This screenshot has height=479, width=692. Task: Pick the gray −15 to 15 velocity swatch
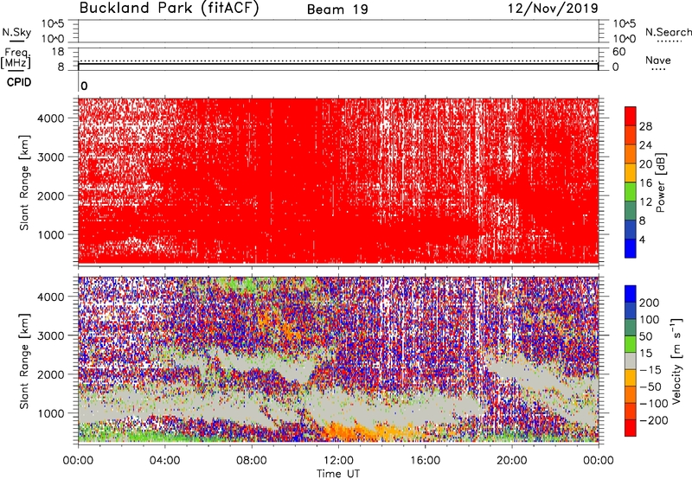[631, 361]
